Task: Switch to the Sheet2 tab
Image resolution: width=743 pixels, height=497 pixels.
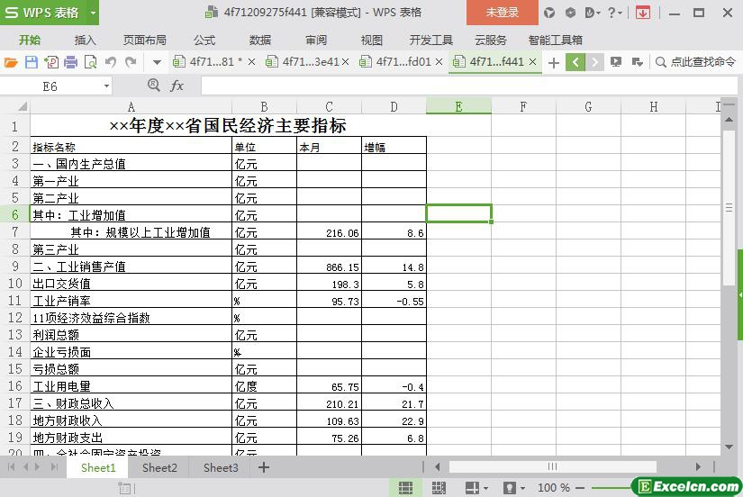Action: pyautogui.click(x=159, y=467)
